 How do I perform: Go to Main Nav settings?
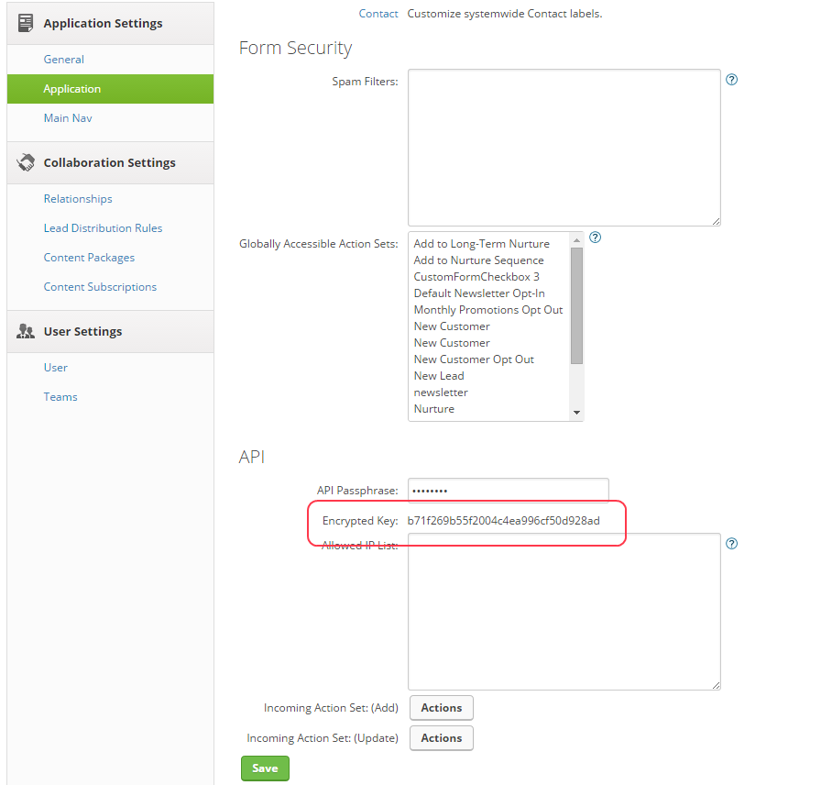tap(68, 118)
